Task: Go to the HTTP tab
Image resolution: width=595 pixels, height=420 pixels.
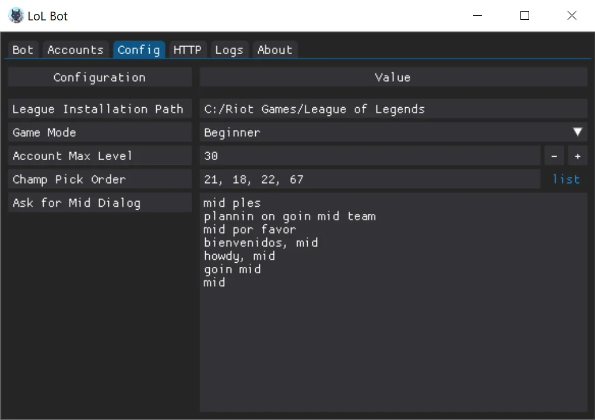Action: tap(188, 50)
